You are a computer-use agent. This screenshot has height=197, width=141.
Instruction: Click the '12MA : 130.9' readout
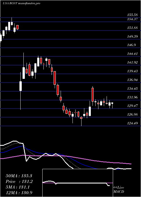[19, 193]
